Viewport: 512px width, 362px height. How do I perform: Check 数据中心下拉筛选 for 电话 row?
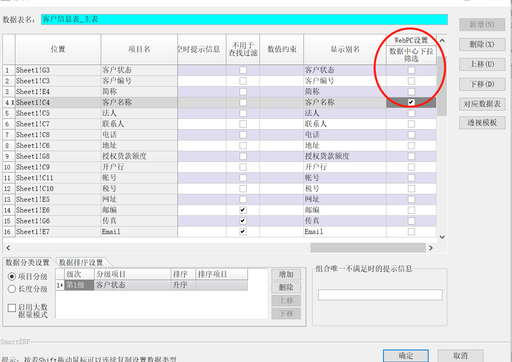pos(411,135)
